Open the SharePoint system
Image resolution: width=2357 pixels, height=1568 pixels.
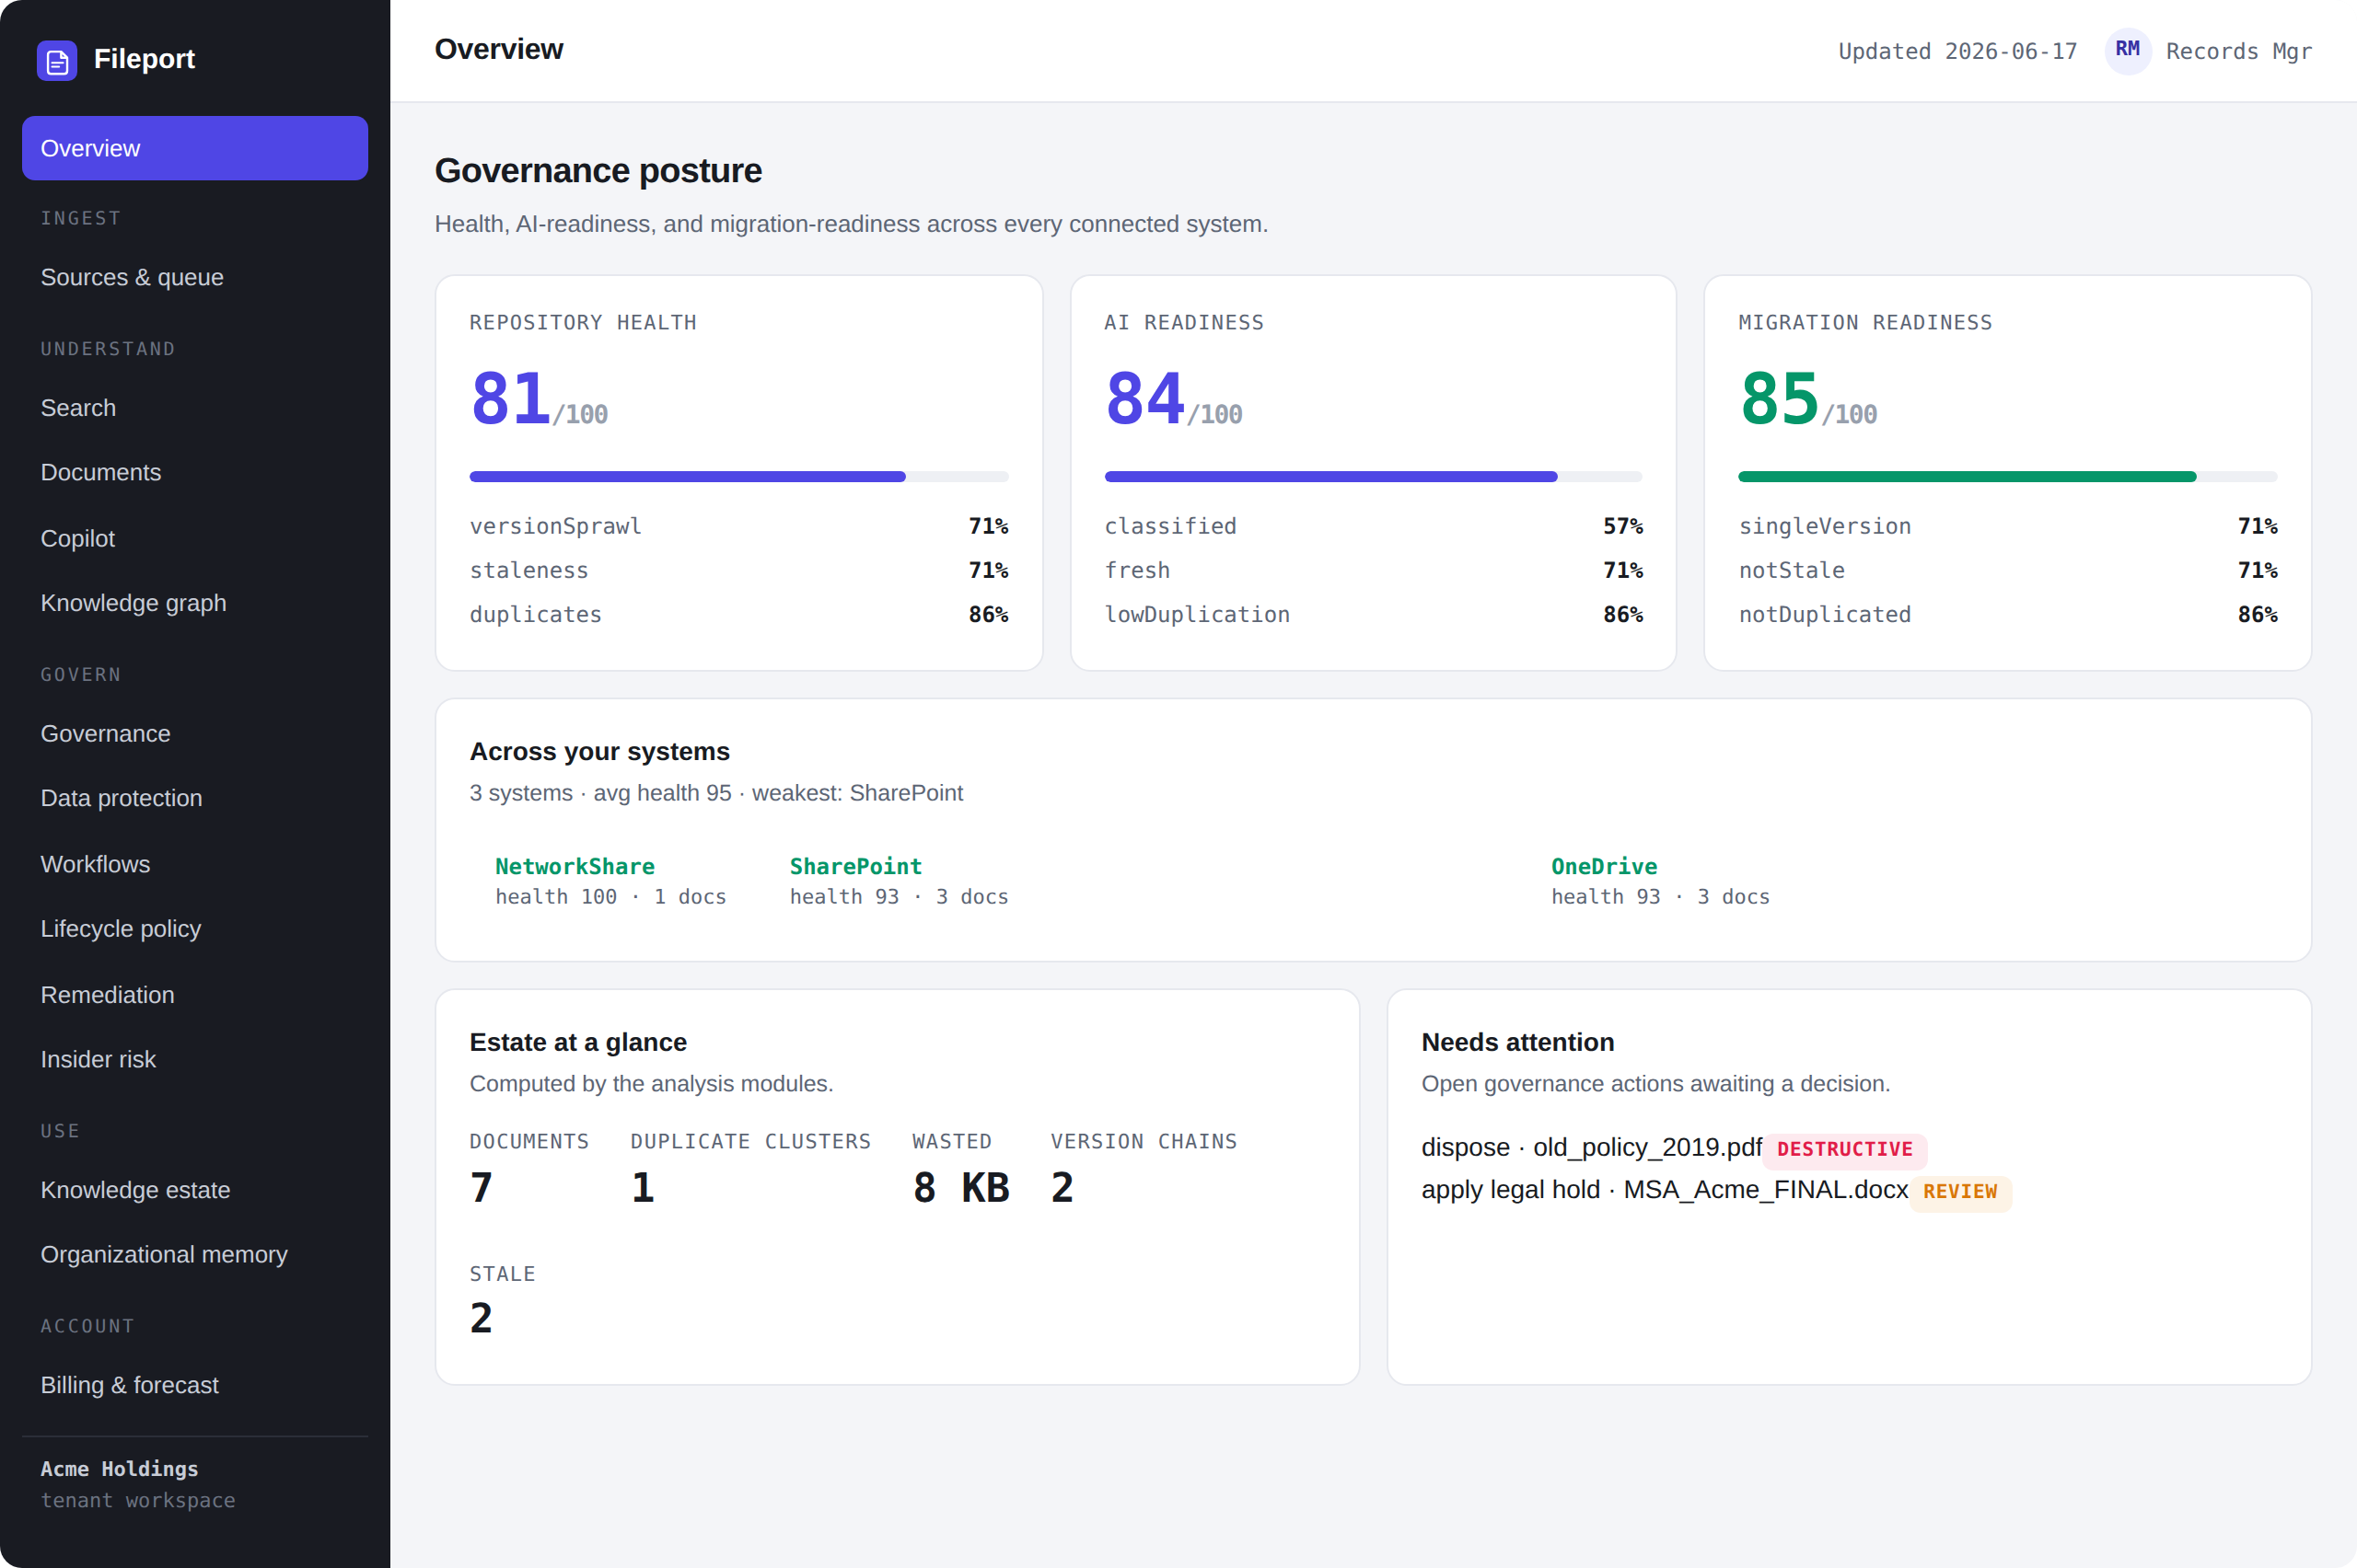[x=899, y=881]
